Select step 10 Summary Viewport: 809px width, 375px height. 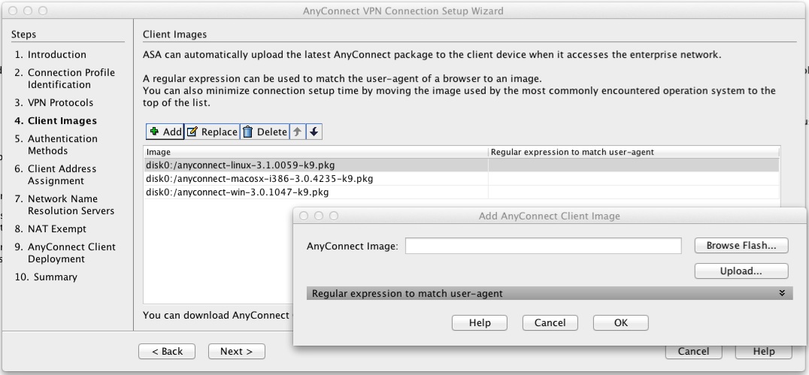coord(46,277)
